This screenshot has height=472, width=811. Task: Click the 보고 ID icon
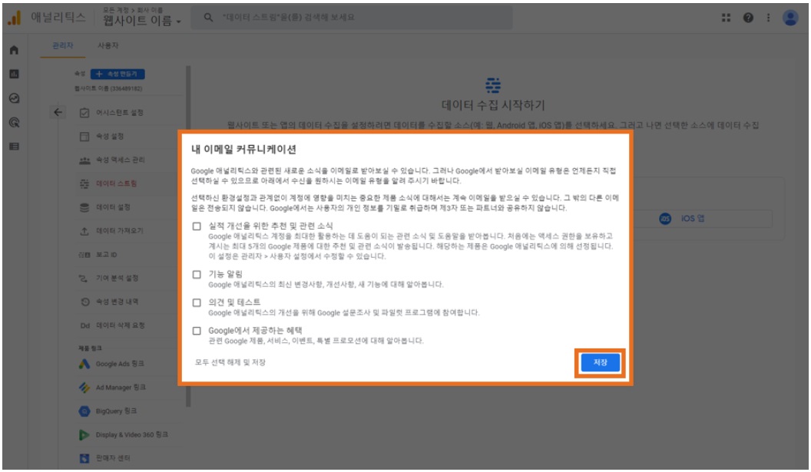tap(84, 255)
